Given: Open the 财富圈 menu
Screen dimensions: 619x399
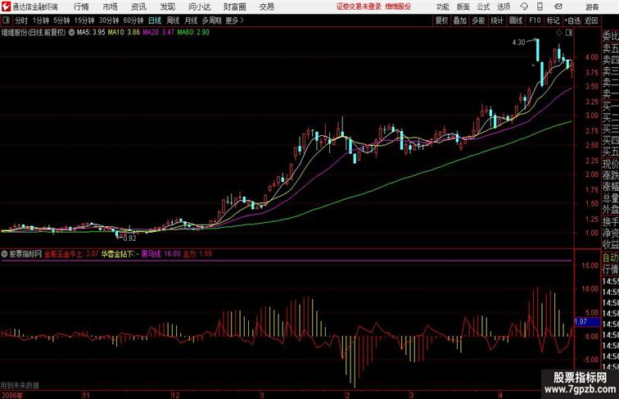Looking at the screenshot, I should (234, 7).
